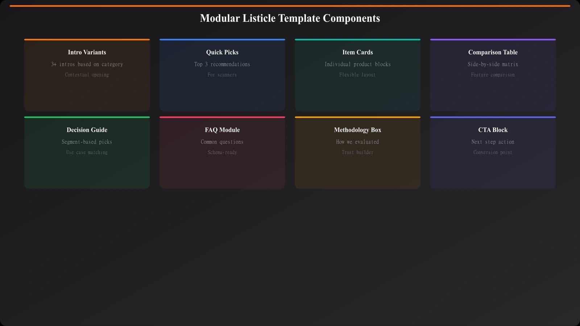580x326 pixels.
Task: Click 'Individual product blocks' label
Action: tap(357, 64)
